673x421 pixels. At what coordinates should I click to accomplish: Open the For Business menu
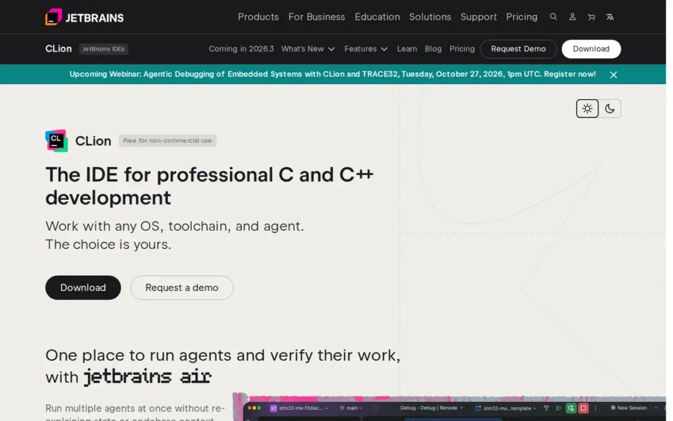click(x=316, y=16)
